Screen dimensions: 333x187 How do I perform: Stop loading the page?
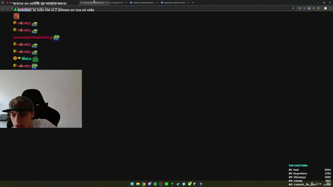[x=12, y=8]
